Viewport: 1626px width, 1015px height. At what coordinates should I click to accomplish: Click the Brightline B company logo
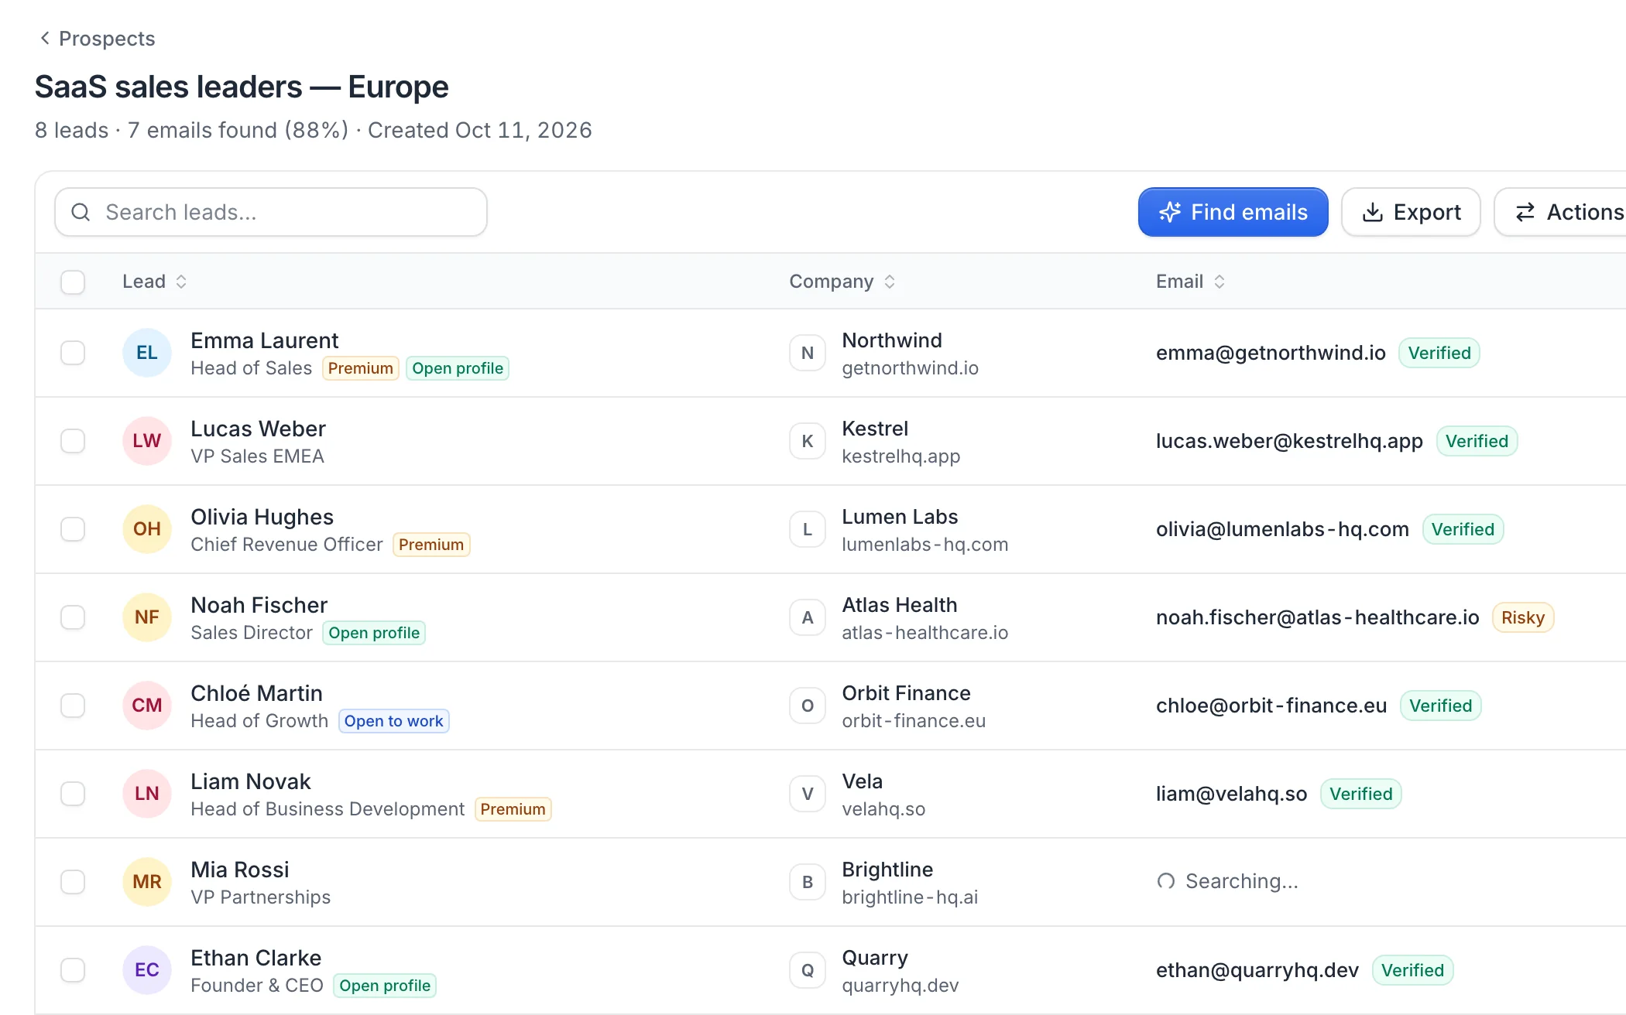pyautogui.click(x=808, y=882)
